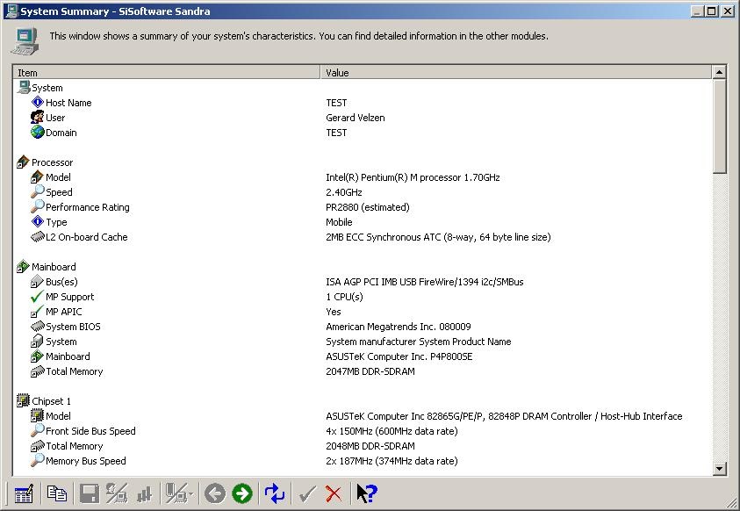Select the MP APIC row
This screenshot has height=511, width=740.
tap(362, 312)
